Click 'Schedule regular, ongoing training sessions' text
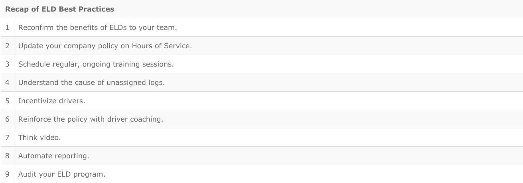 click(96, 64)
